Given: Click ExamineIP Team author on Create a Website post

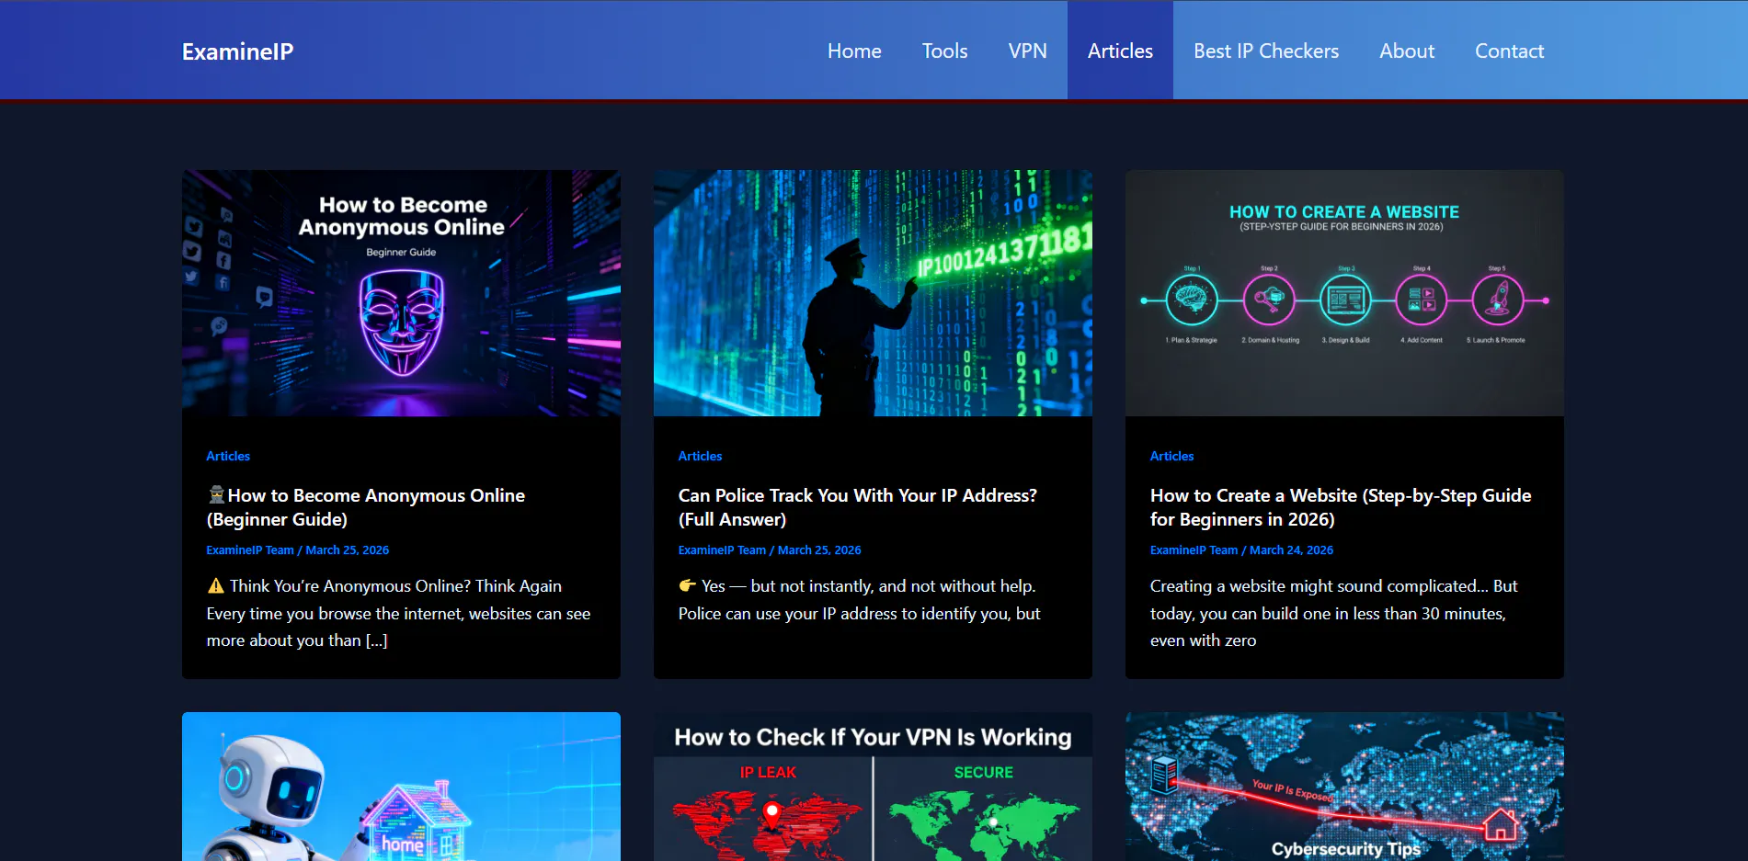Looking at the screenshot, I should tap(1194, 550).
